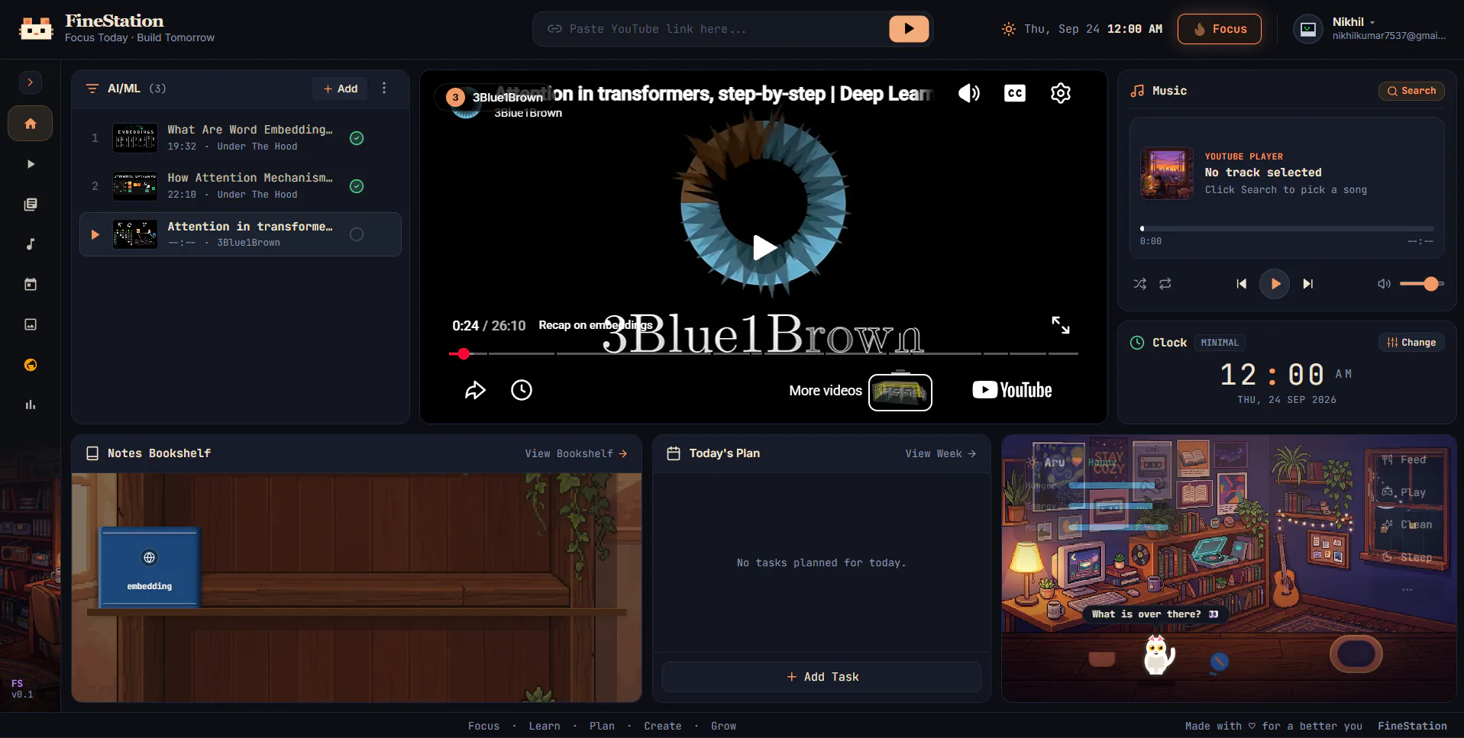
Task: Toggle Focus mode in the header
Action: click(x=1220, y=29)
